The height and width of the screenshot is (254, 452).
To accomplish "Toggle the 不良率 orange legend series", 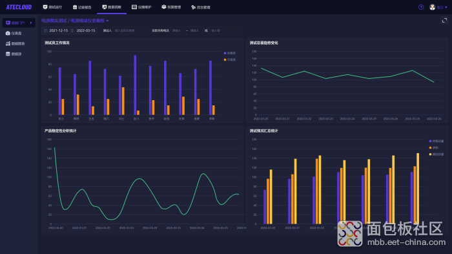I will click(x=230, y=59).
